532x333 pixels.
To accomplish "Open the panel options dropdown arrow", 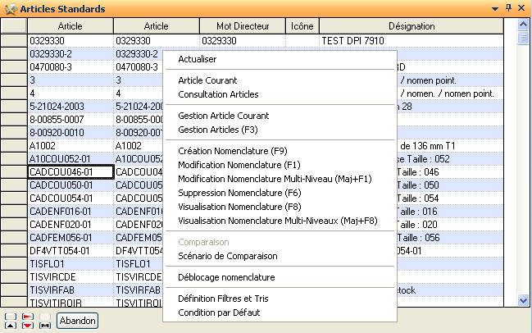I will pos(495,8).
